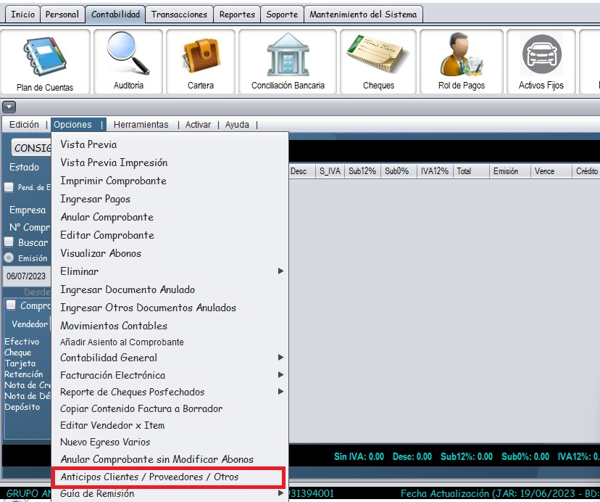Open the Herramientas menu
Viewport: 600px width, 502px height.
click(141, 125)
